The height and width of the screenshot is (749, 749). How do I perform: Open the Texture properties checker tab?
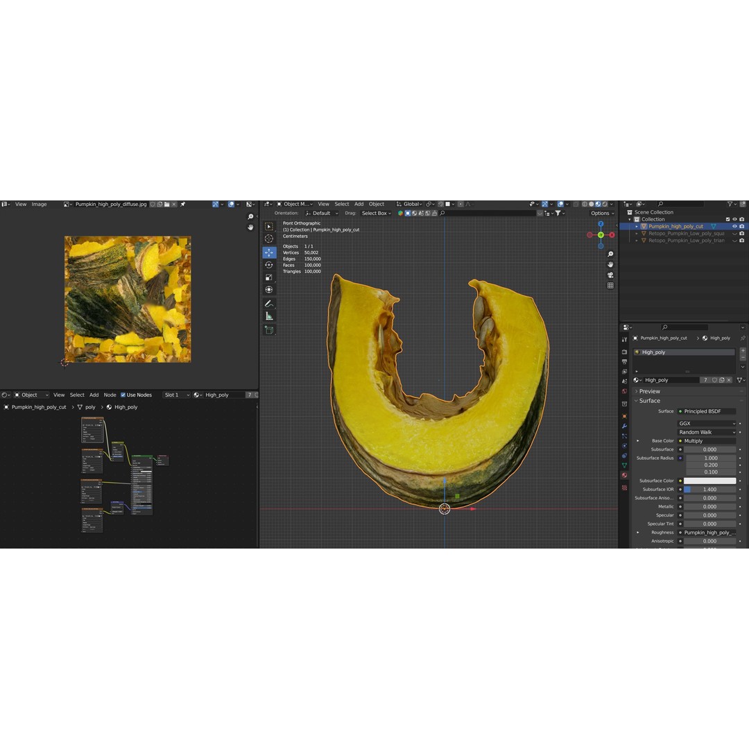[624, 488]
